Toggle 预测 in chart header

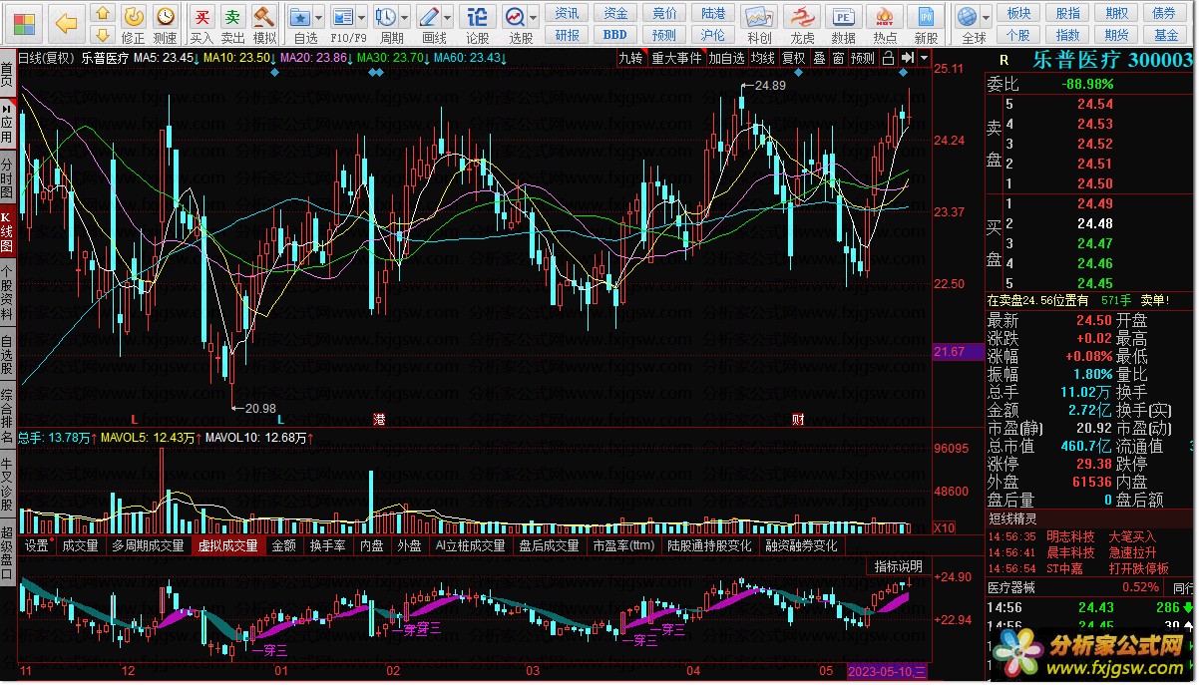tap(863, 58)
